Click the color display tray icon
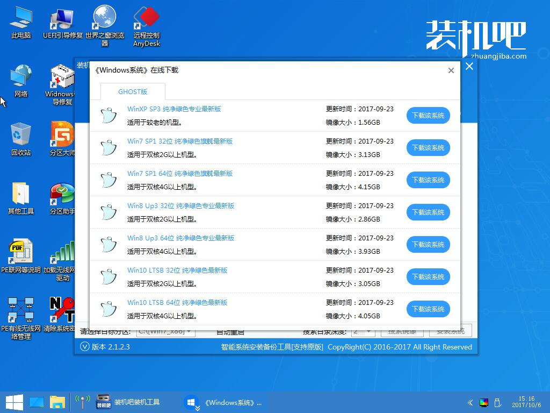This screenshot has height=413, width=550. tap(484, 402)
